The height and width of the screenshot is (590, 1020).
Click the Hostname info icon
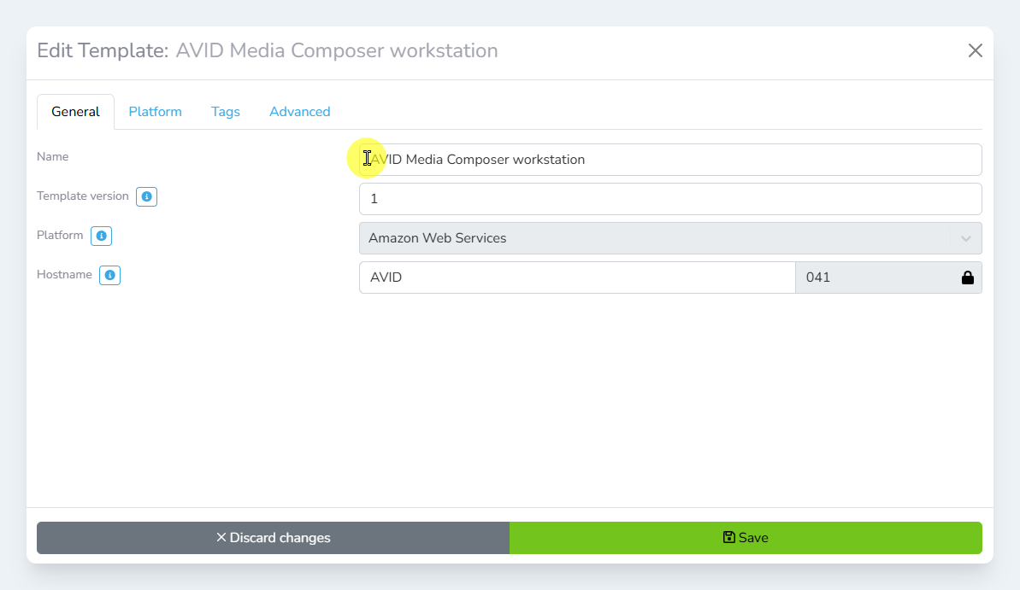(x=109, y=276)
